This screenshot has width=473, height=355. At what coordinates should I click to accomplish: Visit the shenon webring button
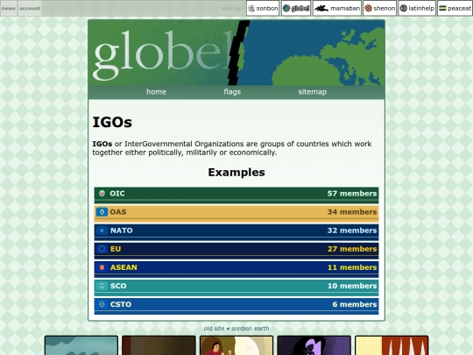pos(380,8)
